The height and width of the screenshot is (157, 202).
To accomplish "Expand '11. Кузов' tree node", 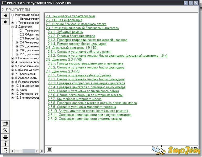I will coord(13,90).
